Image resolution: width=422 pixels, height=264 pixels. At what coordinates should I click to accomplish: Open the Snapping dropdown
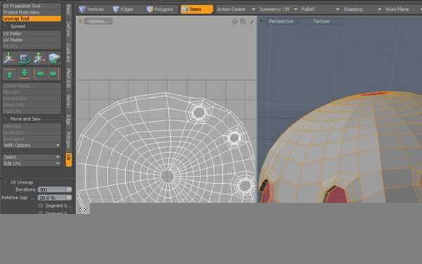(x=362, y=9)
